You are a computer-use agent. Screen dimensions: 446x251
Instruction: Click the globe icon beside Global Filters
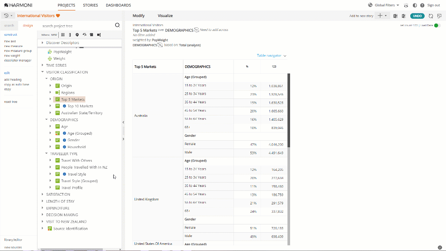[370, 5]
